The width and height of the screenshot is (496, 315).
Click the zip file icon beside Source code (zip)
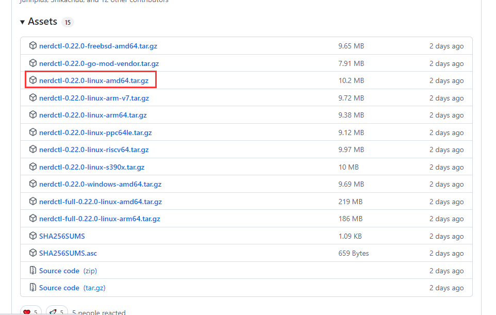click(x=33, y=270)
